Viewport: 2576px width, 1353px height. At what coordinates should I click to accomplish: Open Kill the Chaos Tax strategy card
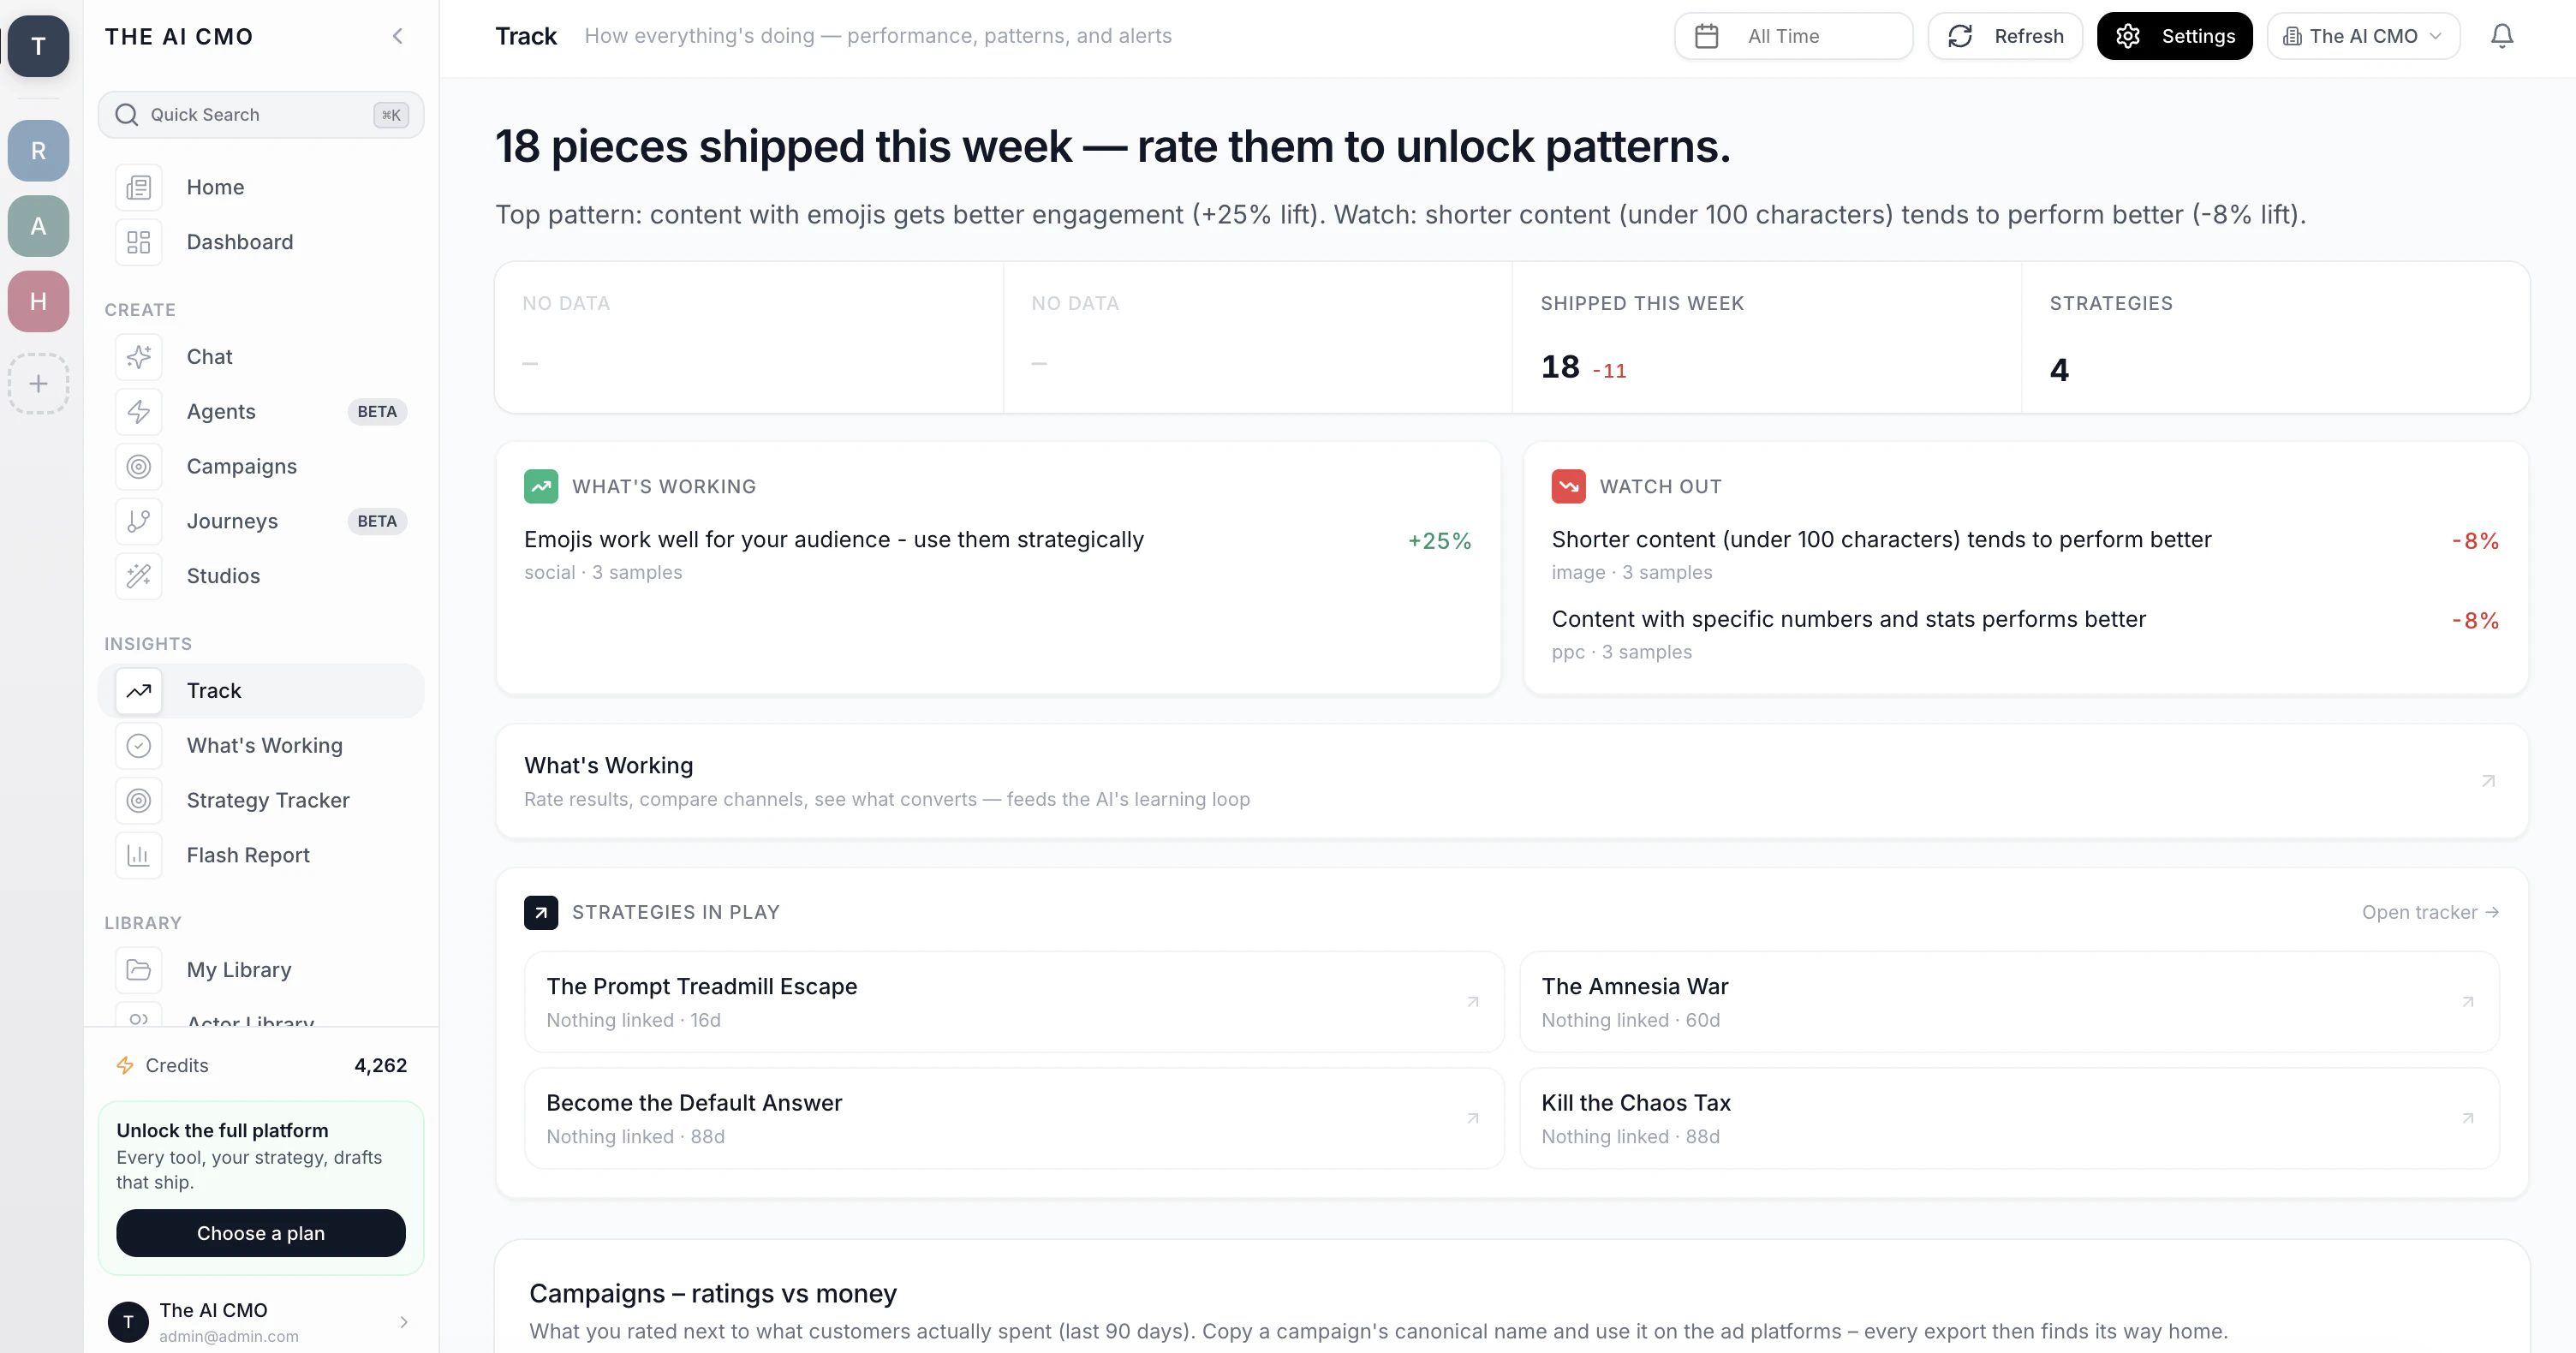2009,1118
